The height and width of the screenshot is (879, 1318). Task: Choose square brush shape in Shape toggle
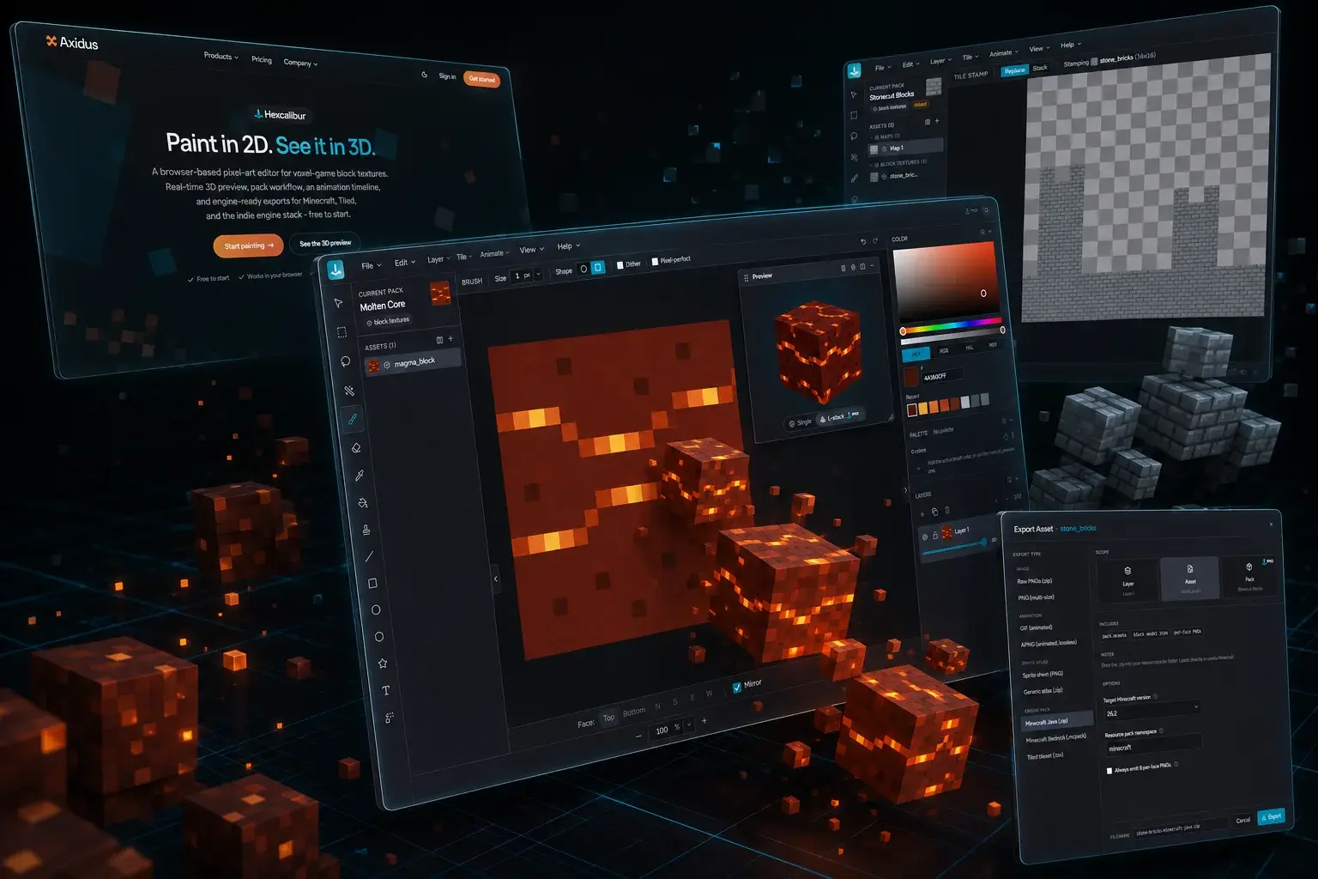(x=598, y=267)
